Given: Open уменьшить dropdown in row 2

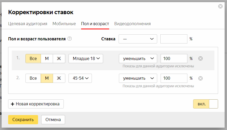Looking at the screenshot, I should (138, 78).
